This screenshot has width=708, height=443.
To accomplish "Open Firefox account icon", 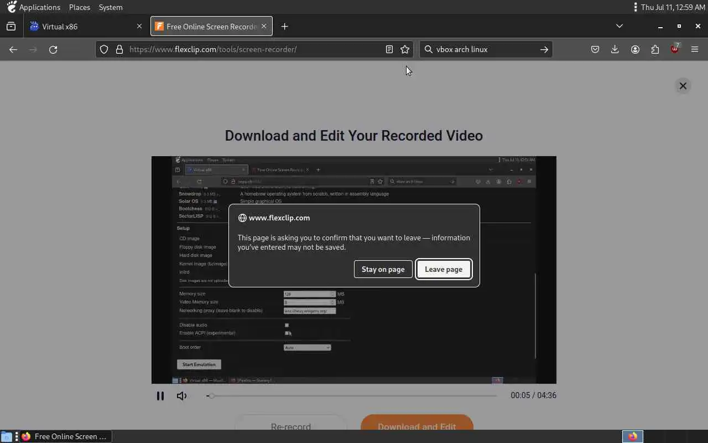I will click(x=635, y=49).
